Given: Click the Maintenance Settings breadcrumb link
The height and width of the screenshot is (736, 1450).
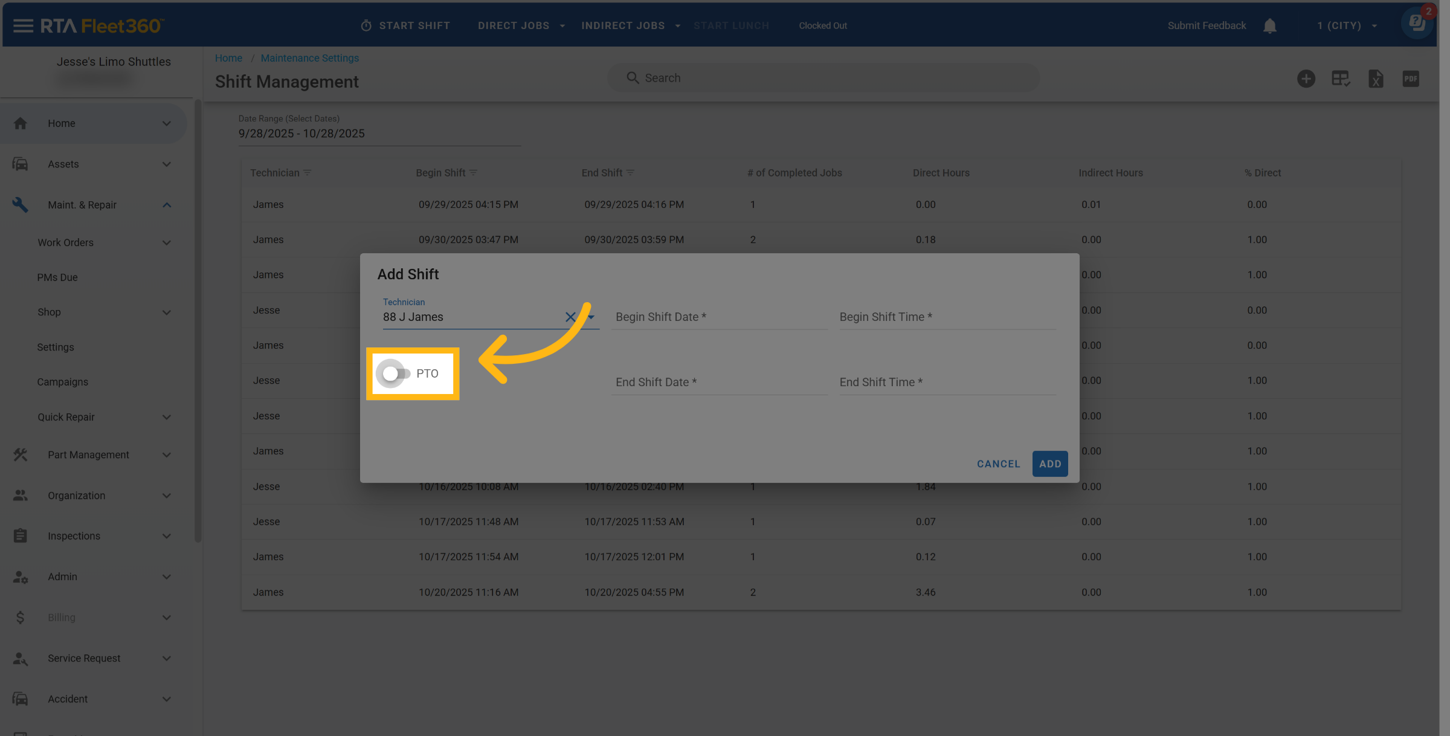Looking at the screenshot, I should pyautogui.click(x=309, y=58).
